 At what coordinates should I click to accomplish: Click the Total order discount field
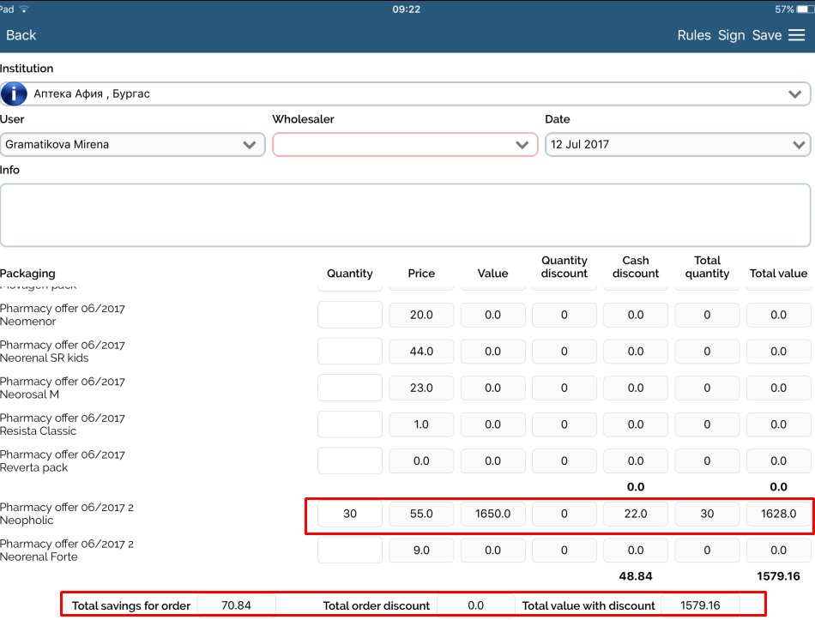(475, 605)
